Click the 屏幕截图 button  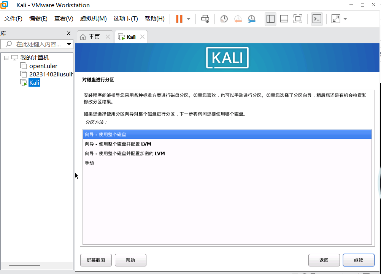coord(96,260)
